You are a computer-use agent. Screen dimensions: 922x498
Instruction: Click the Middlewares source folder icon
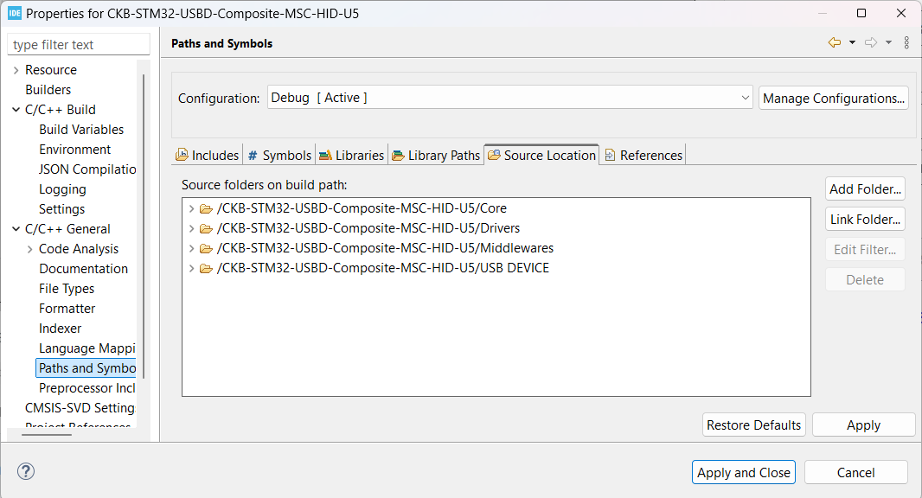206,248
